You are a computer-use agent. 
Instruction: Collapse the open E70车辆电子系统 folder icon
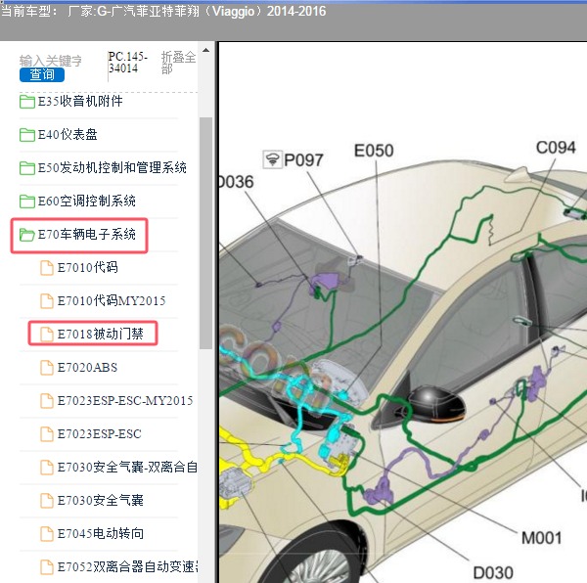pyautogui.click(x=27, y=235)
